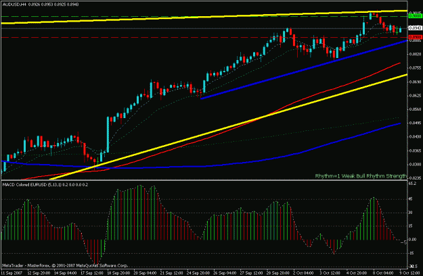423x276 pixels.
Task: Click MACD scale value 0.00
Action: point(413,240)
